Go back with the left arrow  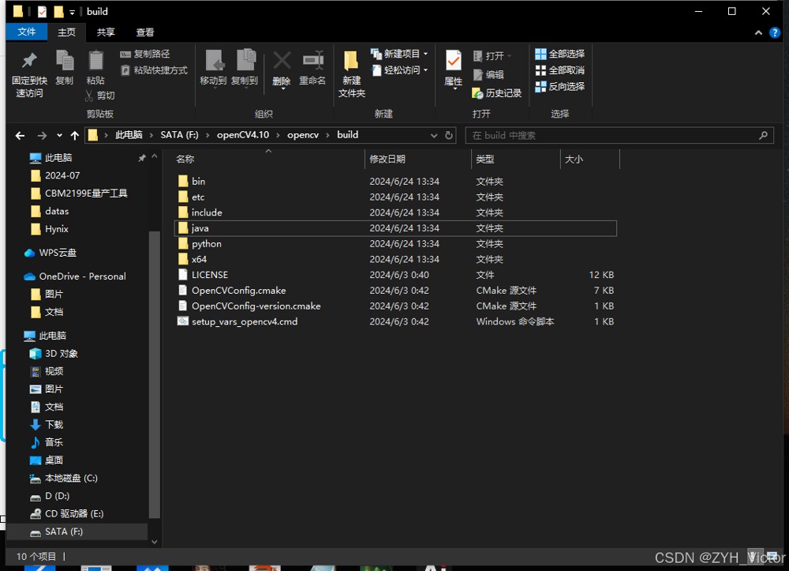pyautogui.click(x=21, y=136)
